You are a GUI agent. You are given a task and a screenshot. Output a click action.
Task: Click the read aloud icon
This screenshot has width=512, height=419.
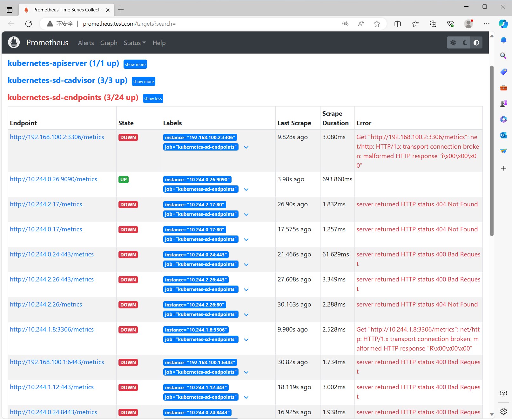[x=361, y=24]
